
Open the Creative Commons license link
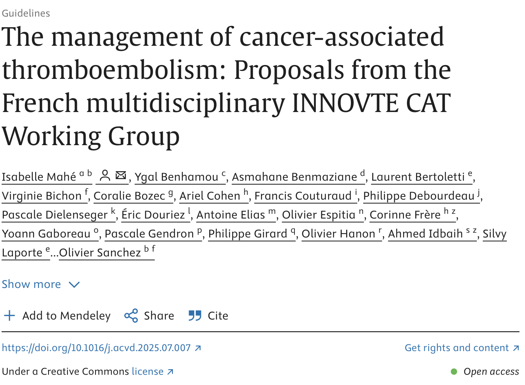[x=148, y=372]
